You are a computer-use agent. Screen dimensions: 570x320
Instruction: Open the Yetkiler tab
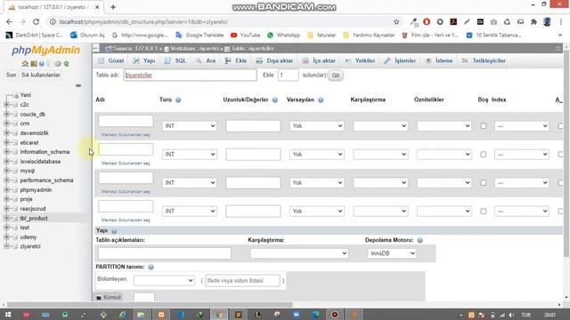click(360, 60)
